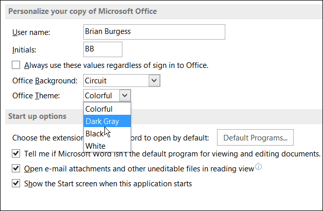Toggle Open e-mail attachments in reading view
This screenshot has width=323, height=211.
[x=16, y=168]
